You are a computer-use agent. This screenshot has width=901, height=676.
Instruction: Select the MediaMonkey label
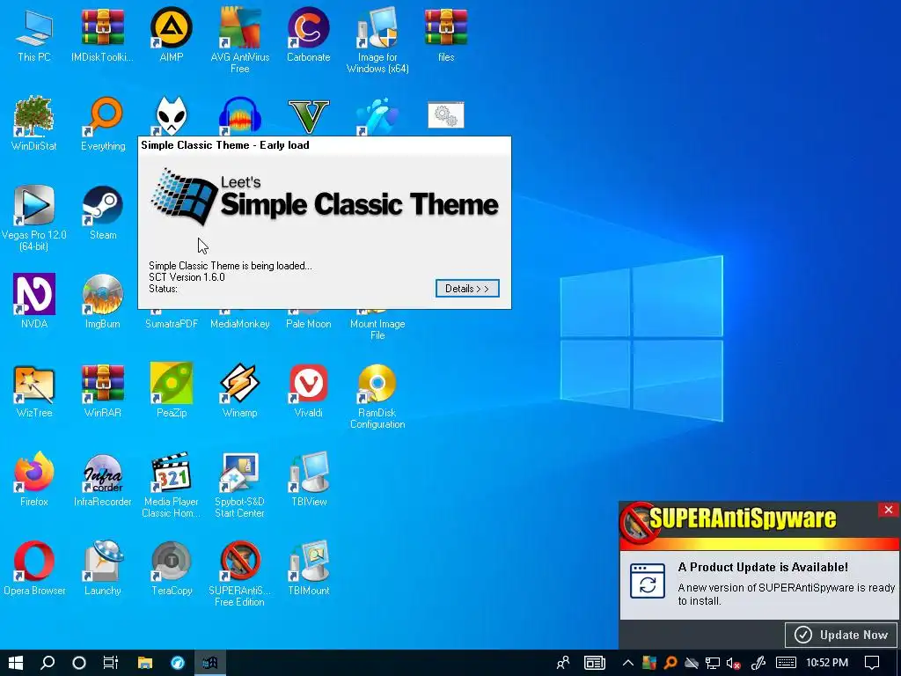click(239, 324)
